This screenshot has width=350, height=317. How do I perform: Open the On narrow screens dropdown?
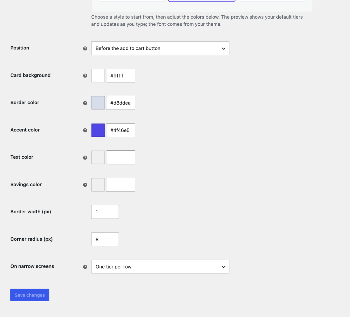pos(160,267)
